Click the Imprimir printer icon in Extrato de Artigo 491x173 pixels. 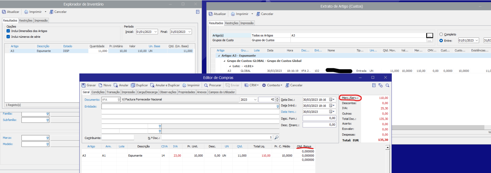(x=233, y=14)
